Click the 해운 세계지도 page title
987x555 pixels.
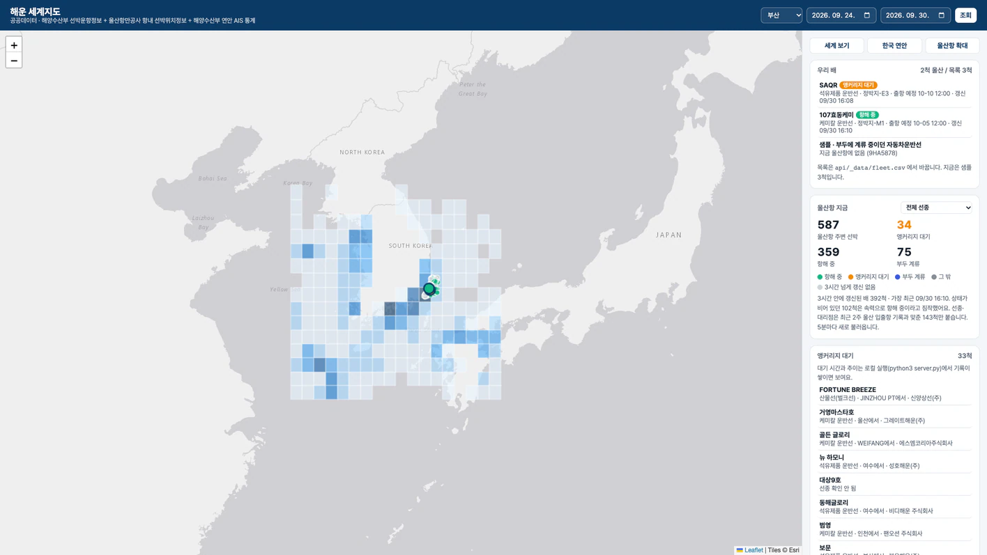[36, 11]
